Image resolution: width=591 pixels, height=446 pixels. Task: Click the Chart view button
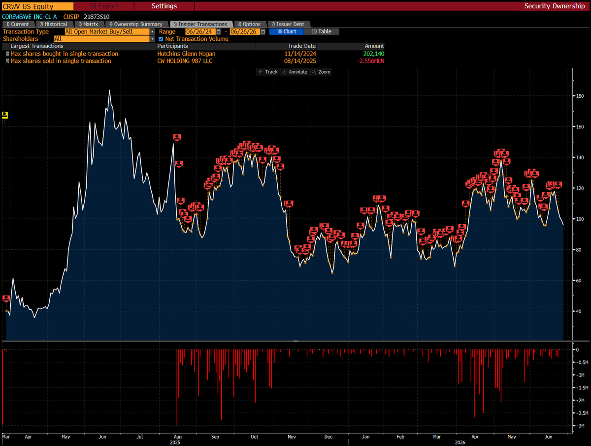pos(286,31)
